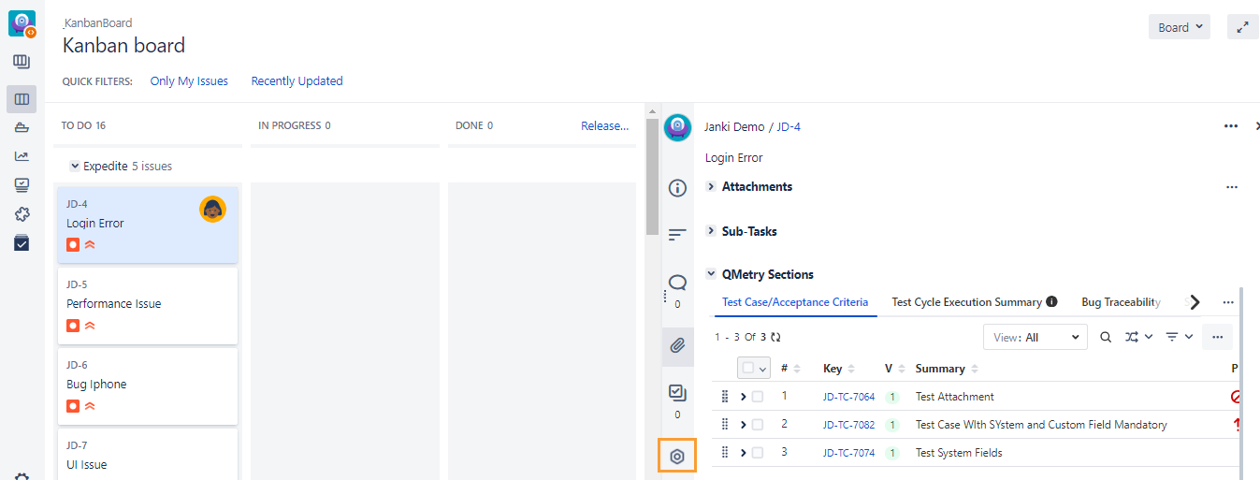Open the filter dropdown in the test case toolbar

click(1179, 337)
